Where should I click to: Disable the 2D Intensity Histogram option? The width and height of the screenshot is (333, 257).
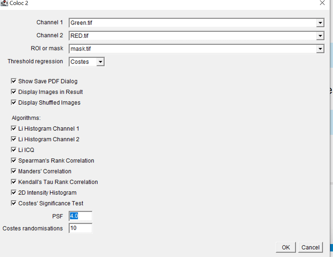pyautogui.click(x=14, y=193)
